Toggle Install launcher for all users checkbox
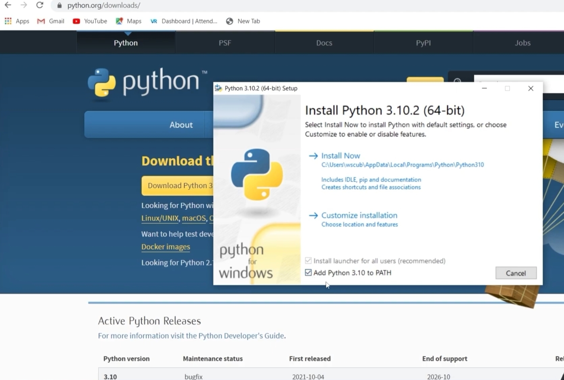Image resolution: width=564 pixels, height=380 pixels. (308, 261)
